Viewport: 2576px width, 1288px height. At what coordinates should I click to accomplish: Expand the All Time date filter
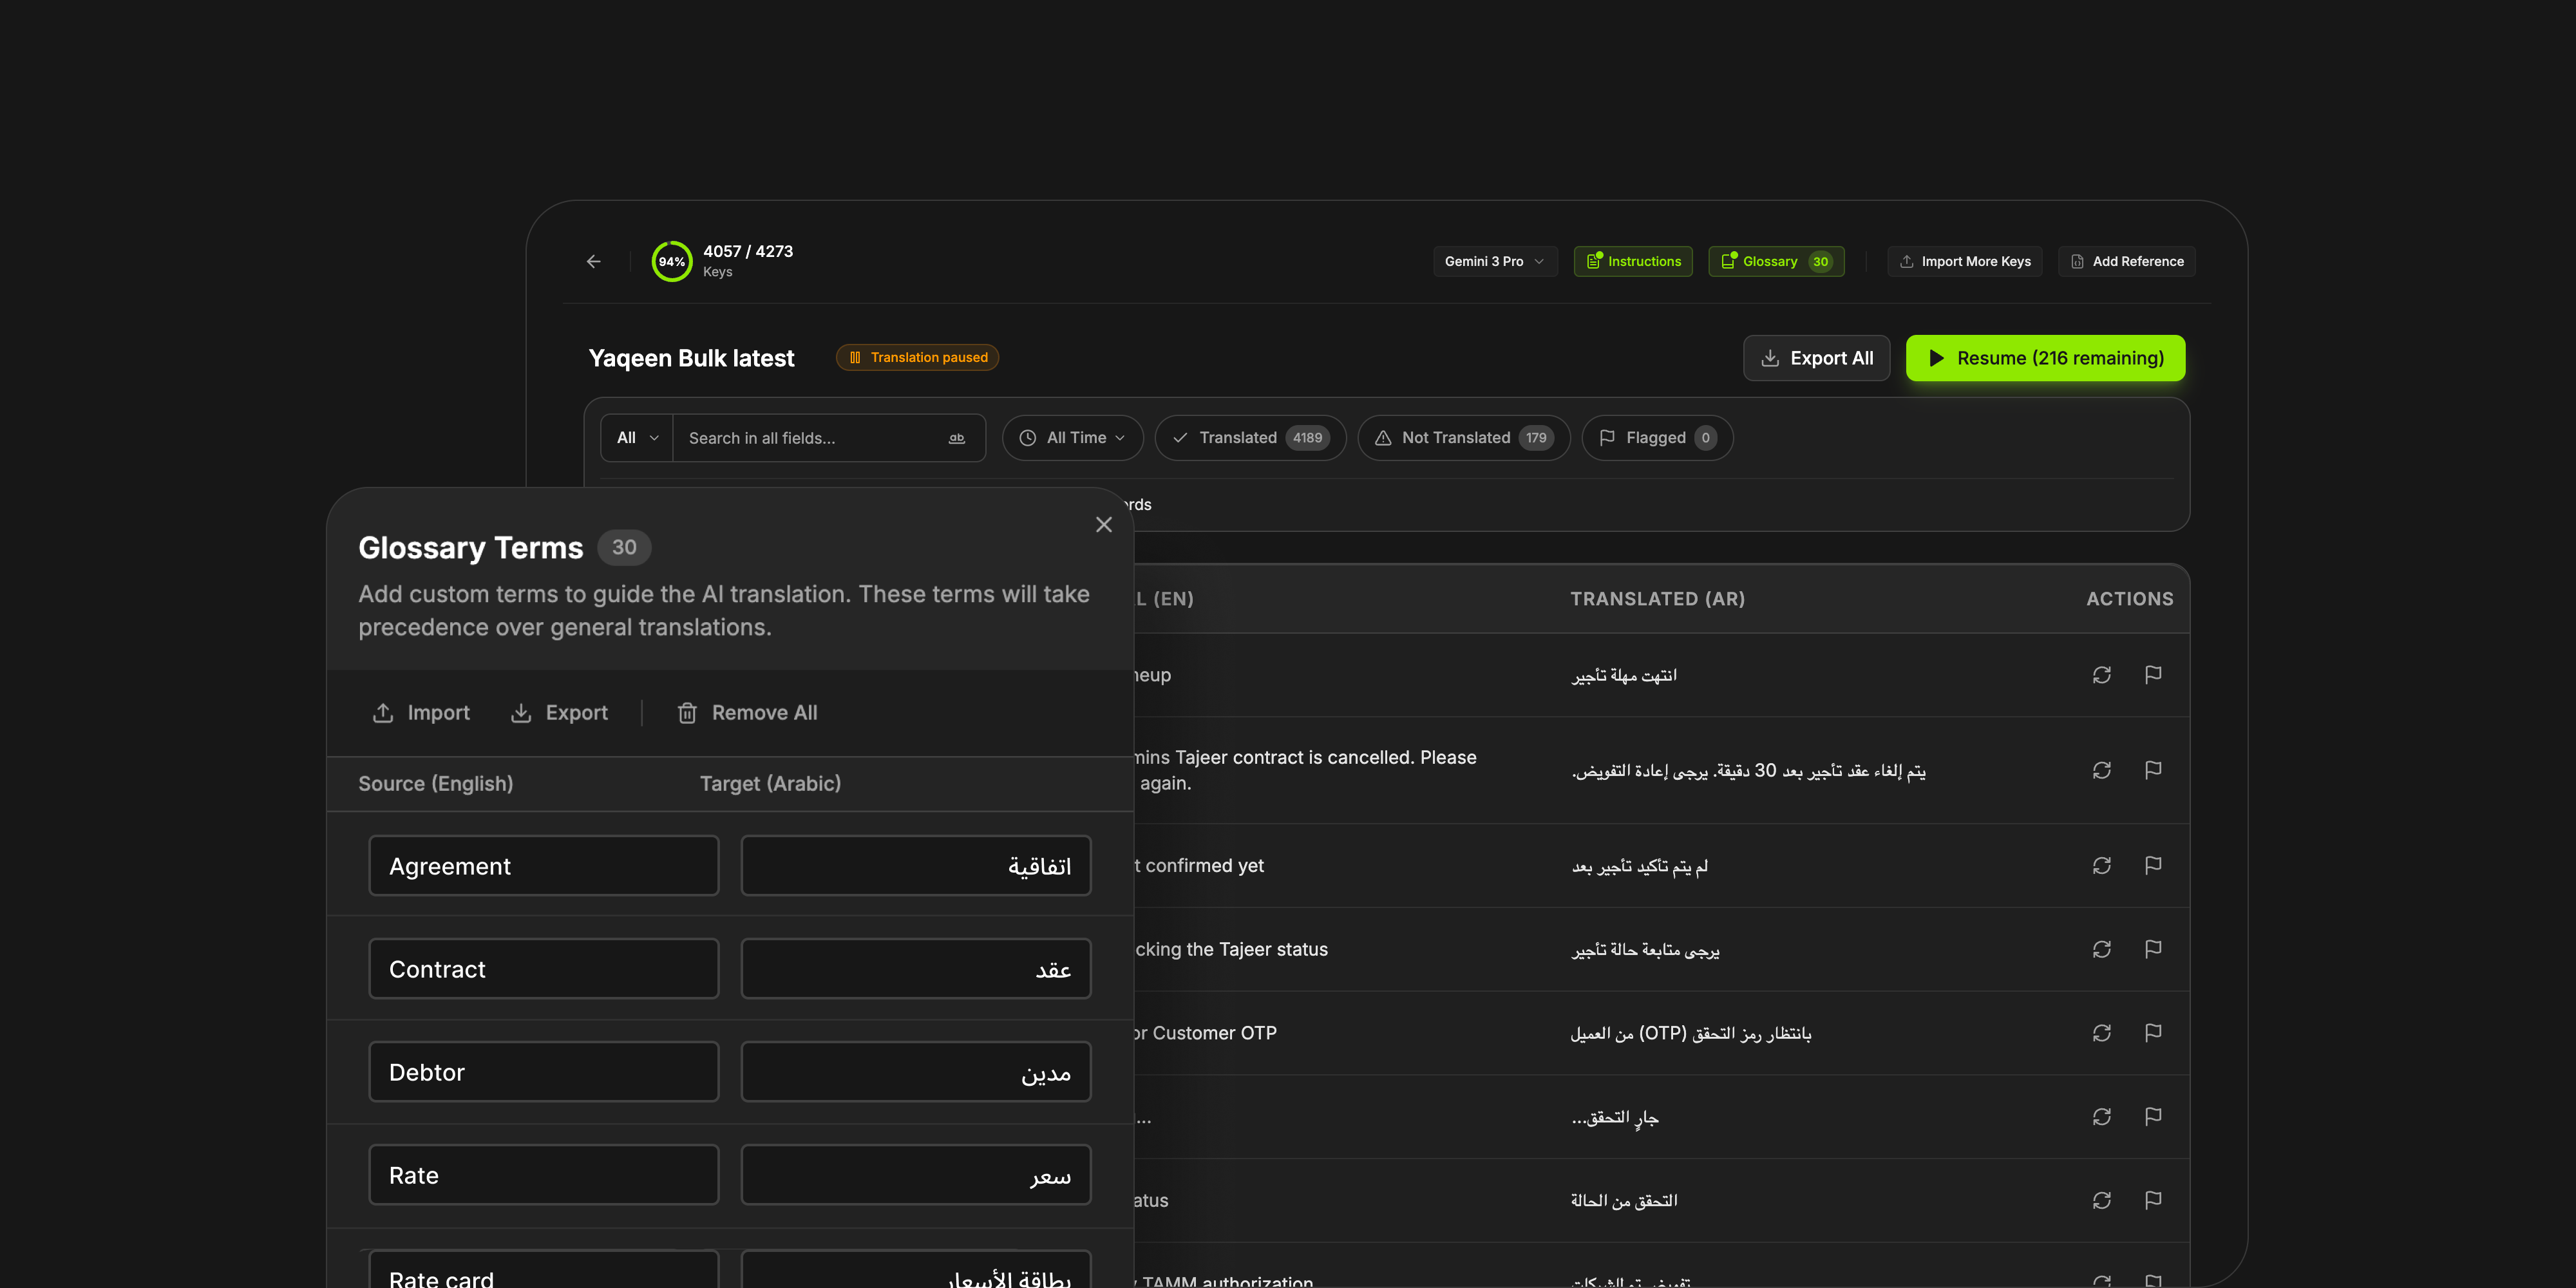coord(1072,438)
